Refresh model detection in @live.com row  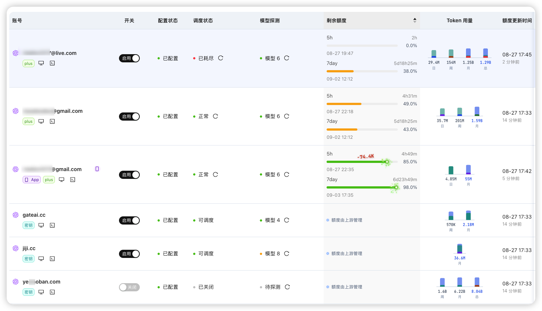287,58
